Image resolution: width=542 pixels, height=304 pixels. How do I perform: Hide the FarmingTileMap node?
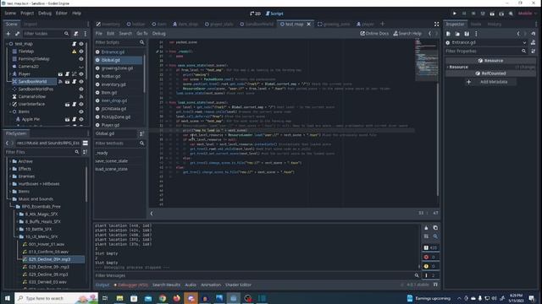pyautogui.click(x=81, y=59)
